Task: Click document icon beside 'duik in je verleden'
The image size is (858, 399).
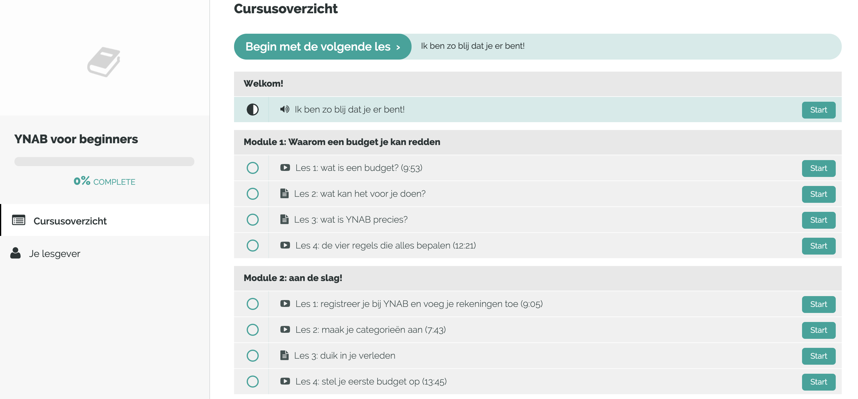Action: 284,355
